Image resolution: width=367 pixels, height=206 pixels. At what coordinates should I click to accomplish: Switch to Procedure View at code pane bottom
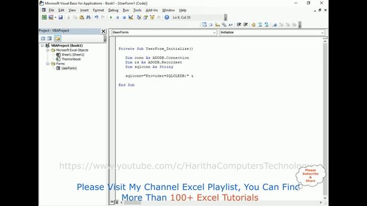click(x=112, y=202)
